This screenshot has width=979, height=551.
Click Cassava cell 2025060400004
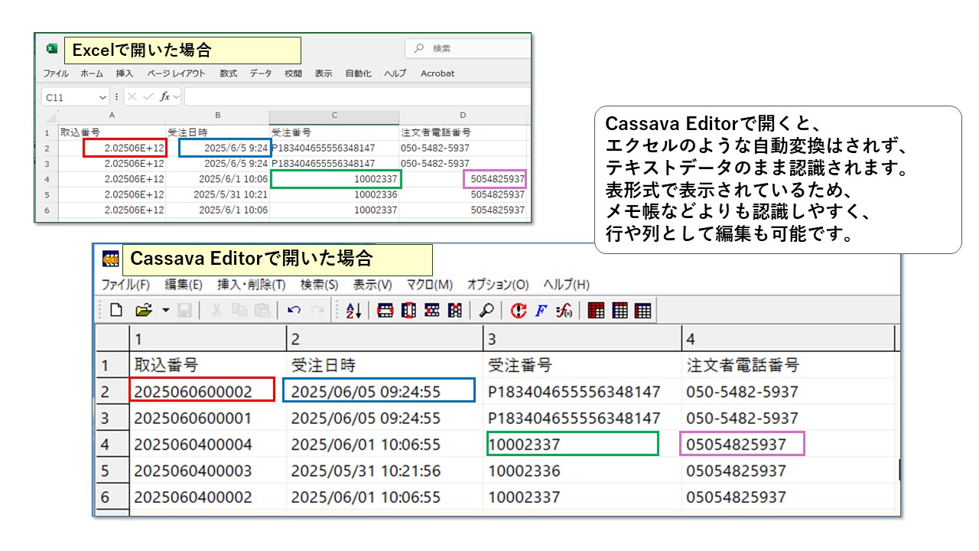coord(207,444)
